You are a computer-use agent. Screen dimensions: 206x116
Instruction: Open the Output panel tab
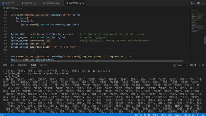pyautogui.click(x=12, y=65)
